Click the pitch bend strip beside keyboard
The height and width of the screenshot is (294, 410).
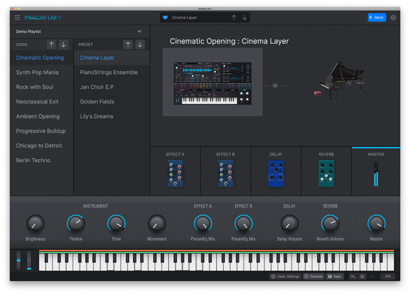(x=19, y=260)
